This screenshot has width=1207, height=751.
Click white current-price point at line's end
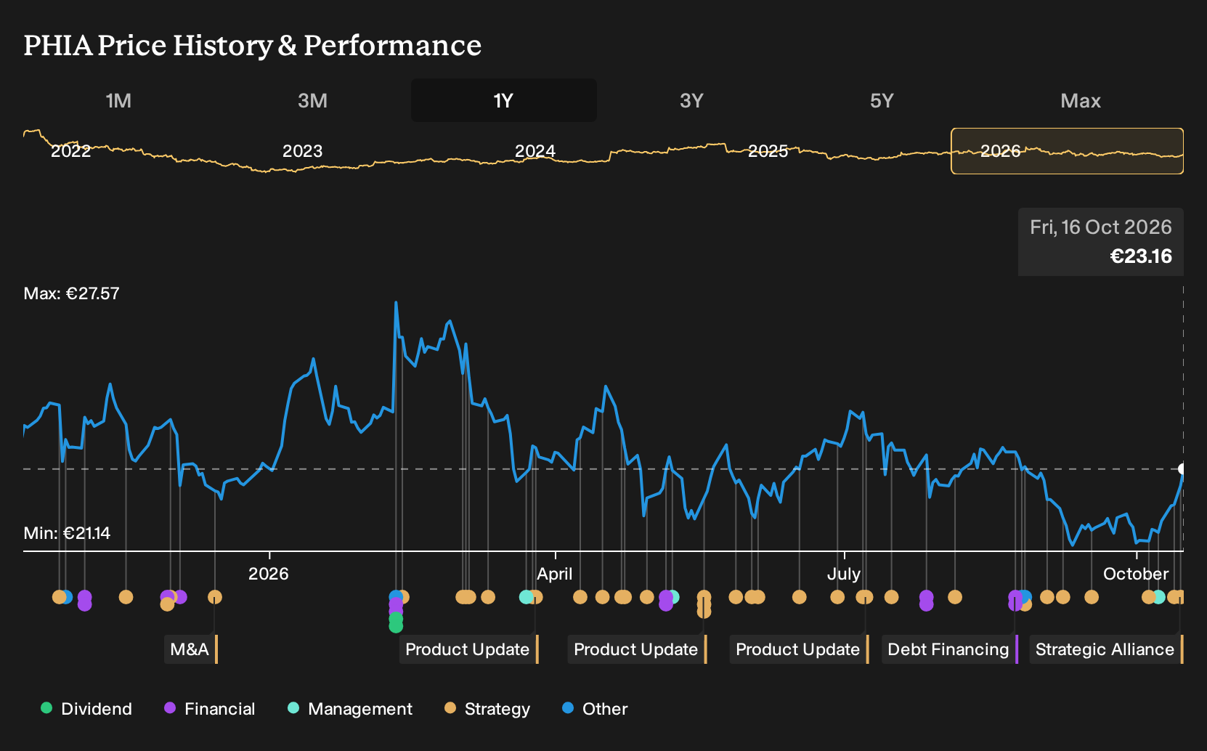point(1182,468)
